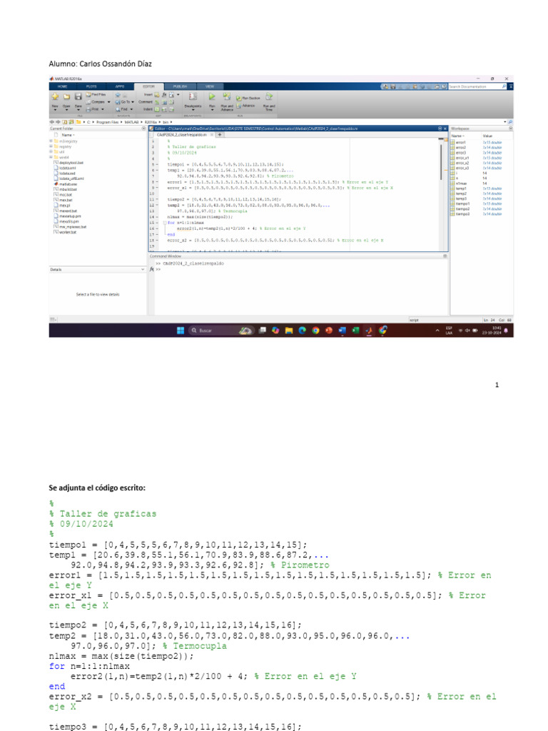Switch to the PLOTS ribbon tab

[x=91, y=86]
